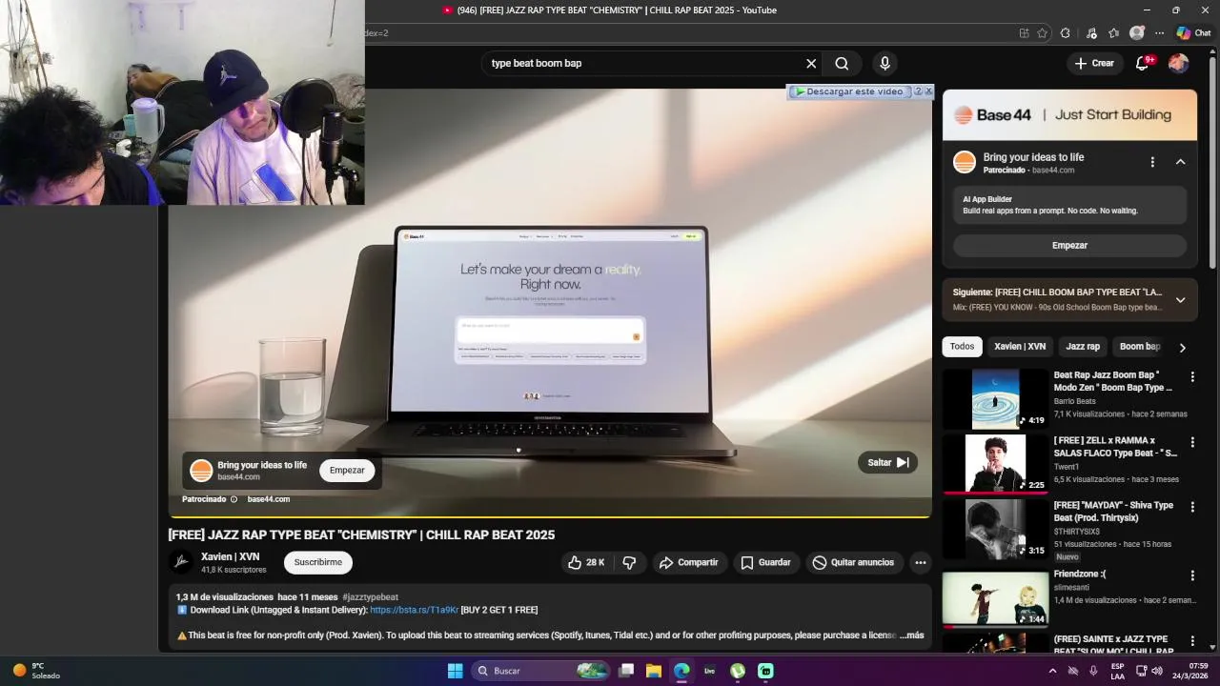Screen dimensions: 1220x686
Task: Click the magnifier search button
Action: [842, 64]
